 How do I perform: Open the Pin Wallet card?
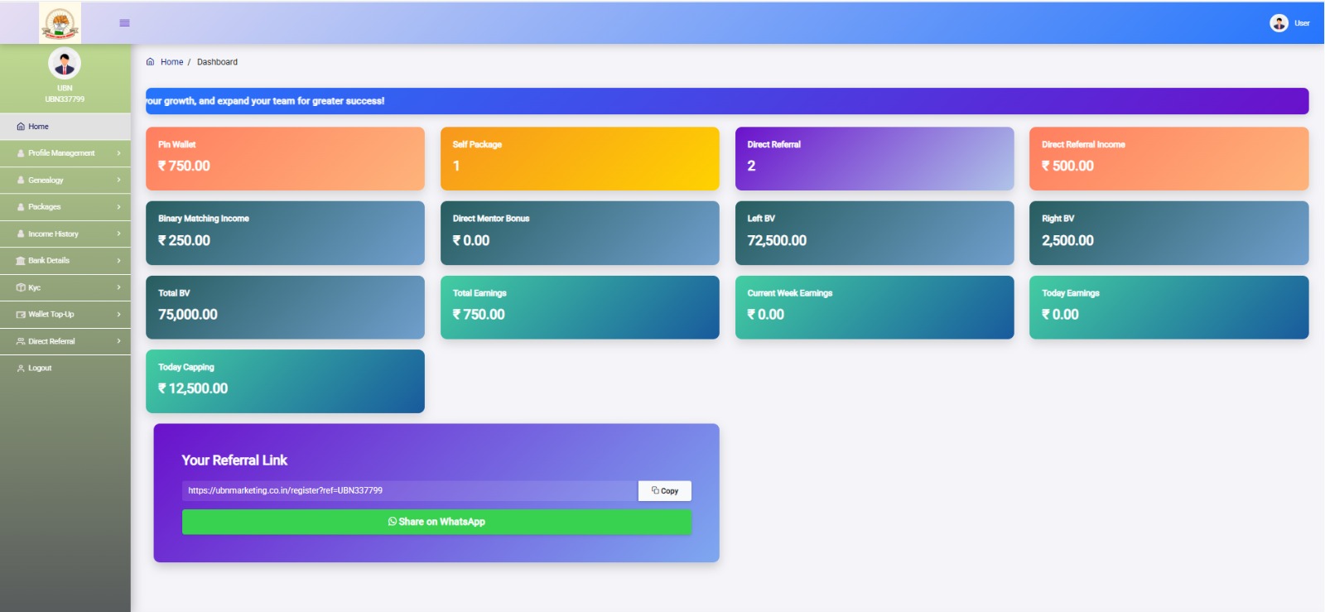pyautogui.click(x=285, y=158)
